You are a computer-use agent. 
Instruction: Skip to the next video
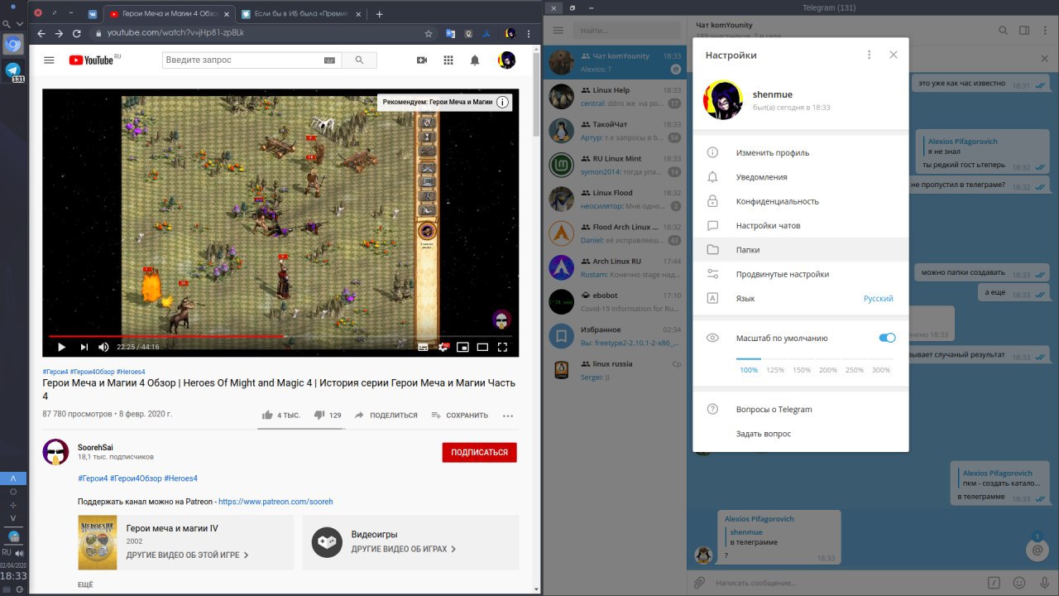tap(84, 347)
